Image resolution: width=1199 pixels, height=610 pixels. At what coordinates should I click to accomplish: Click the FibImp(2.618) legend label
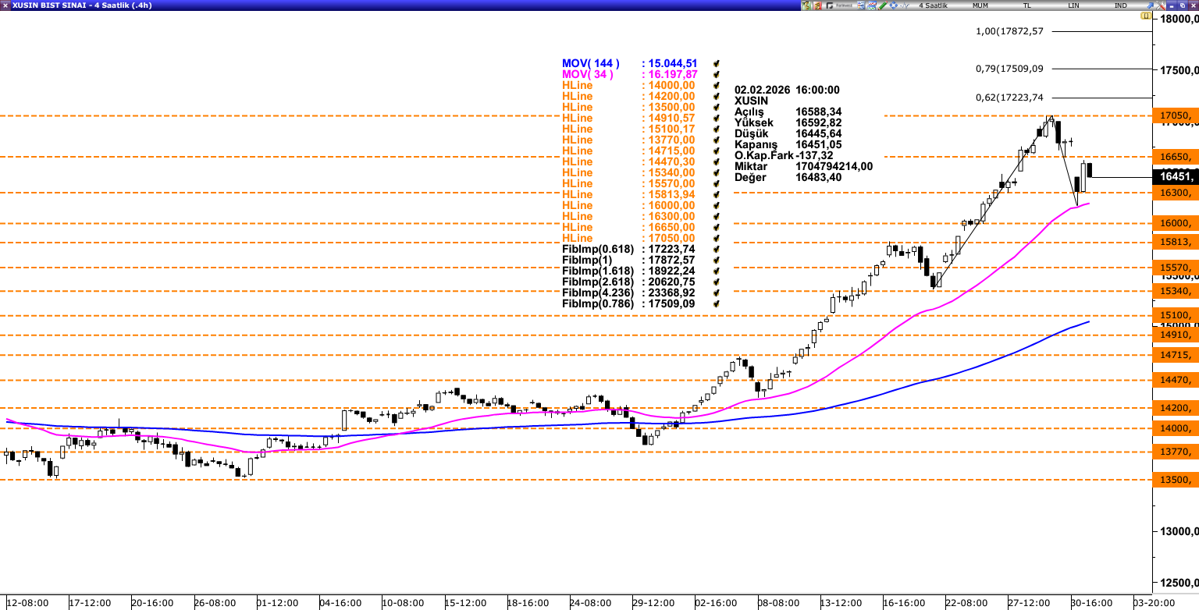[591, 282]
